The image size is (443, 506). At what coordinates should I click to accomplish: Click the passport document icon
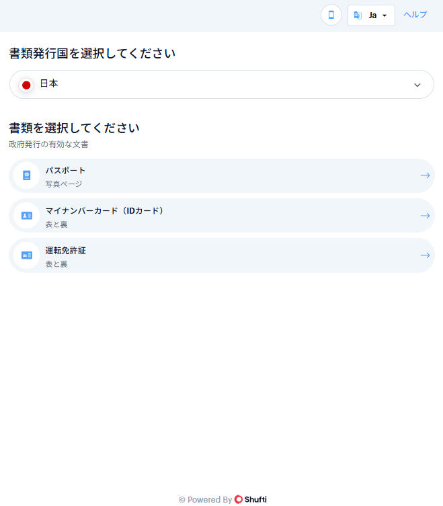click(27, 175)
